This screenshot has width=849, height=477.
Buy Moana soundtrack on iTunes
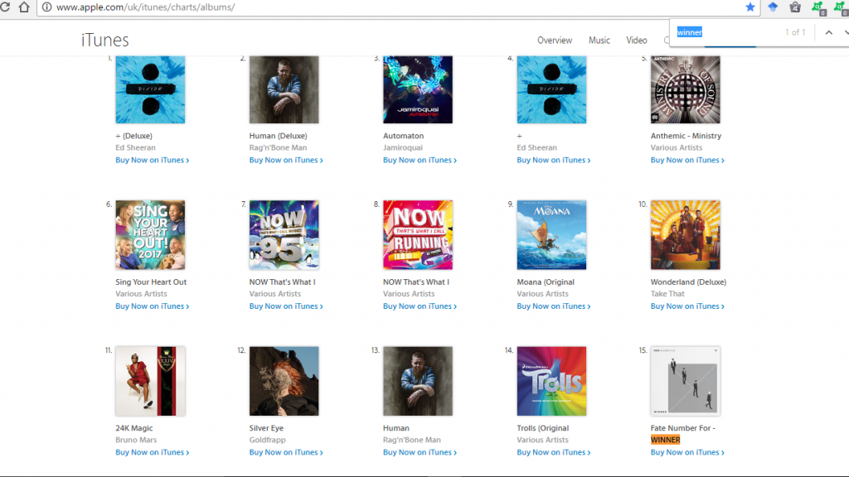coord(553,306)
